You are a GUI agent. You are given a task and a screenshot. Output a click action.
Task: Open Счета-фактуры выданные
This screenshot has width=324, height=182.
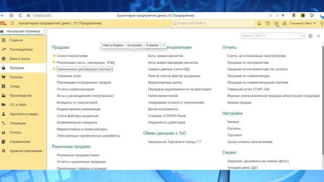point(77,116)
